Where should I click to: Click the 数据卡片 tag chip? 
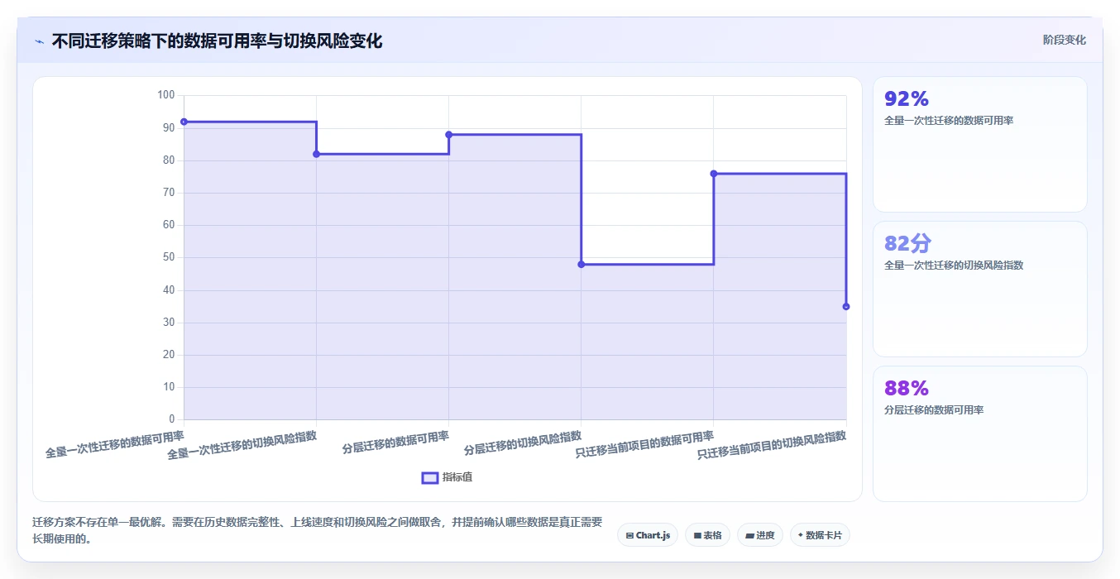point(820,535)
